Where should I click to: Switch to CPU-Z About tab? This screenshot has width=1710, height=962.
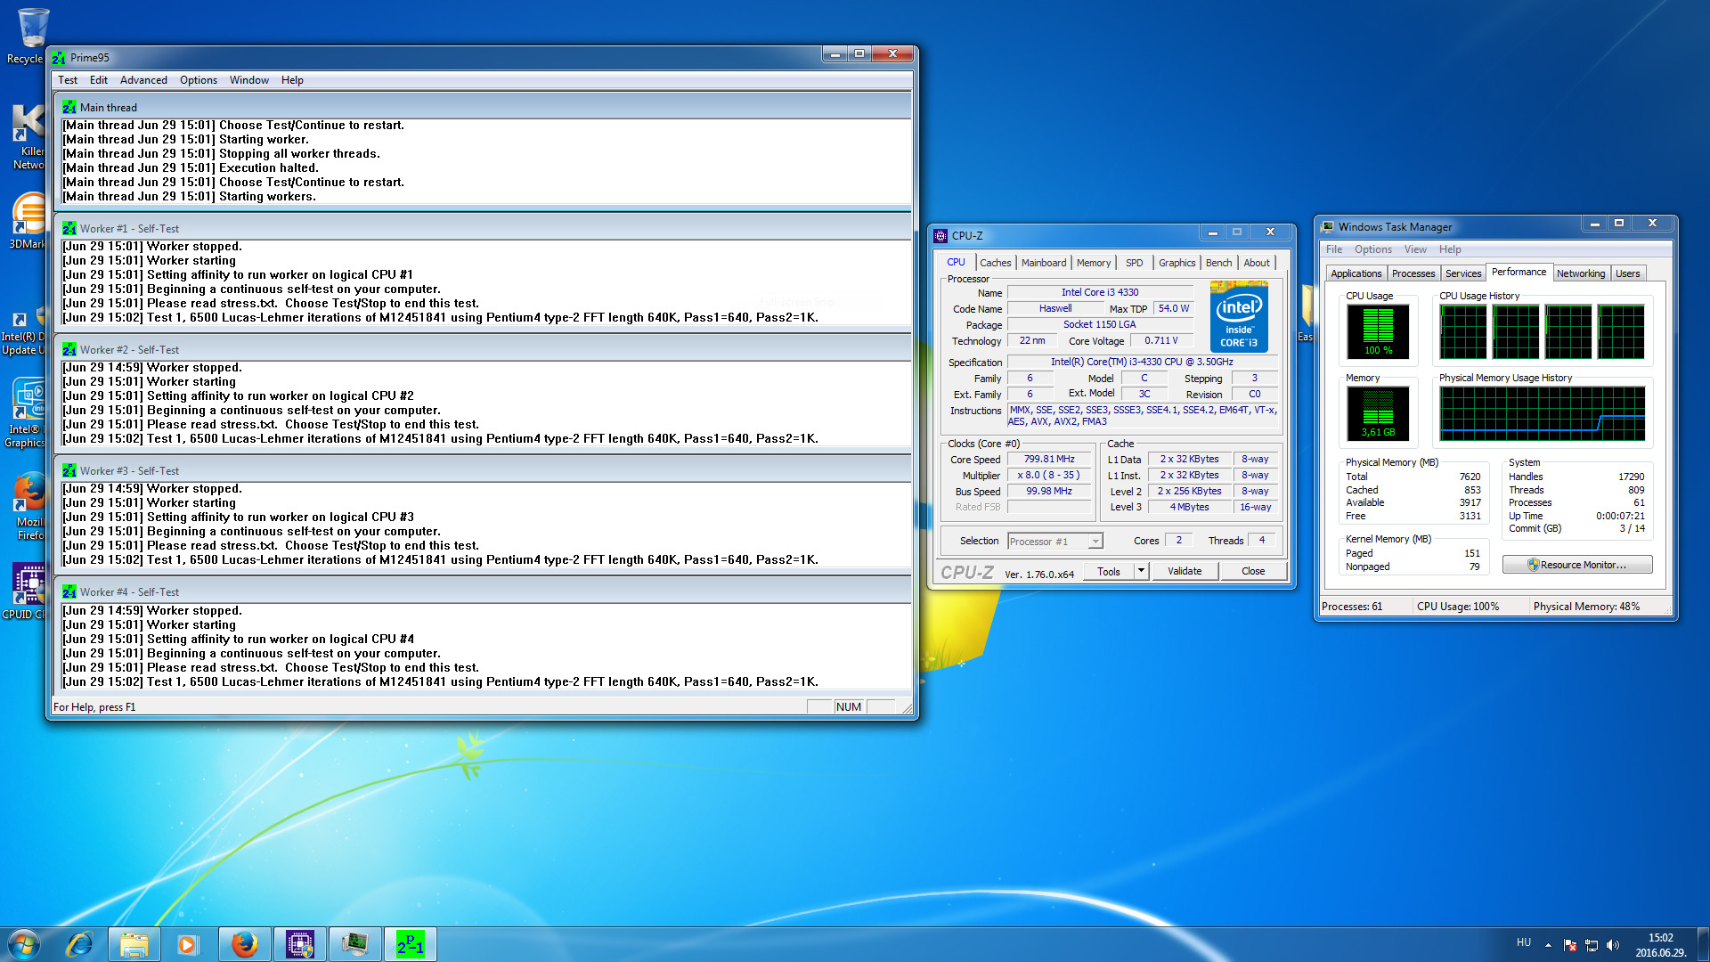click(1257, 263)
